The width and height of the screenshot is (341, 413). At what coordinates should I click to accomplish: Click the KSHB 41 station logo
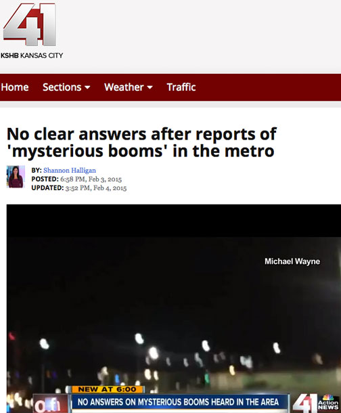point(30,24)
